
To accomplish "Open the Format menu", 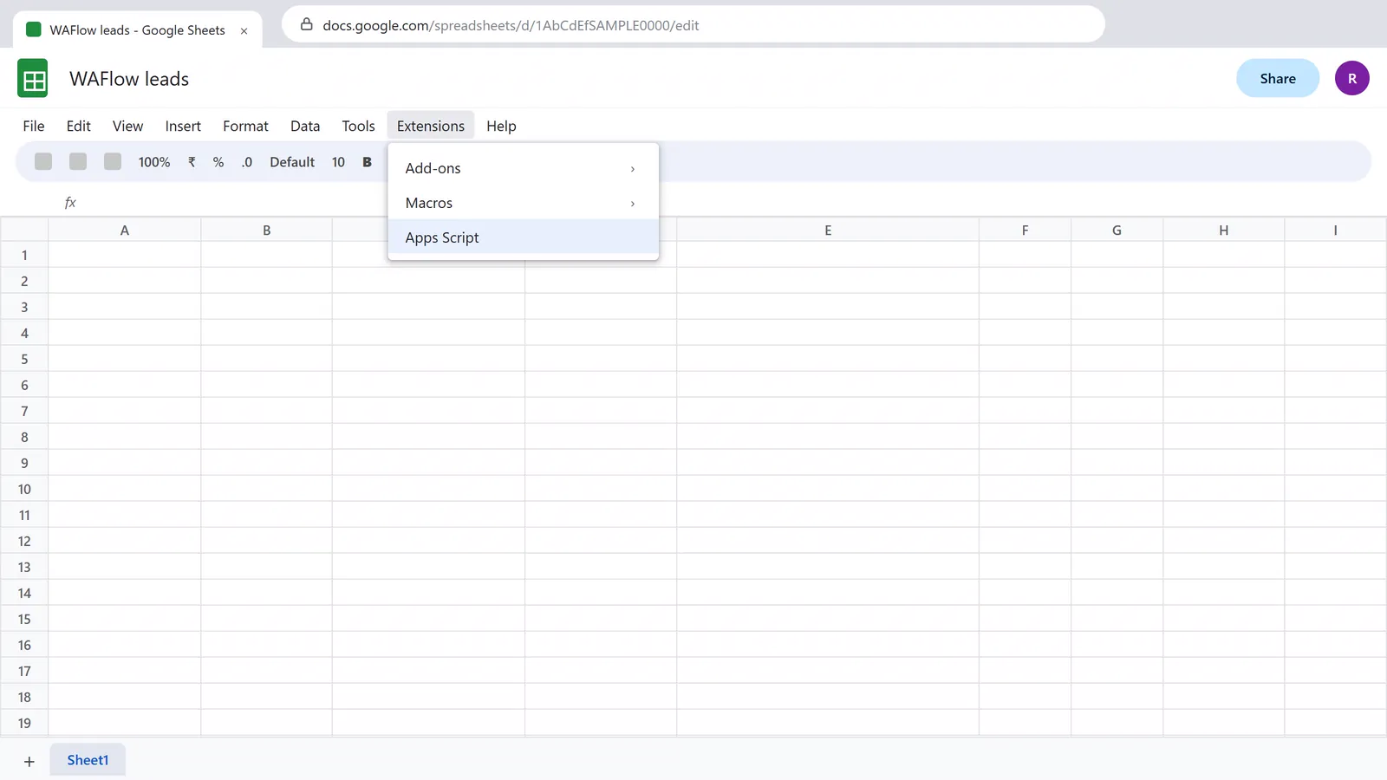I will coord(245,126).
